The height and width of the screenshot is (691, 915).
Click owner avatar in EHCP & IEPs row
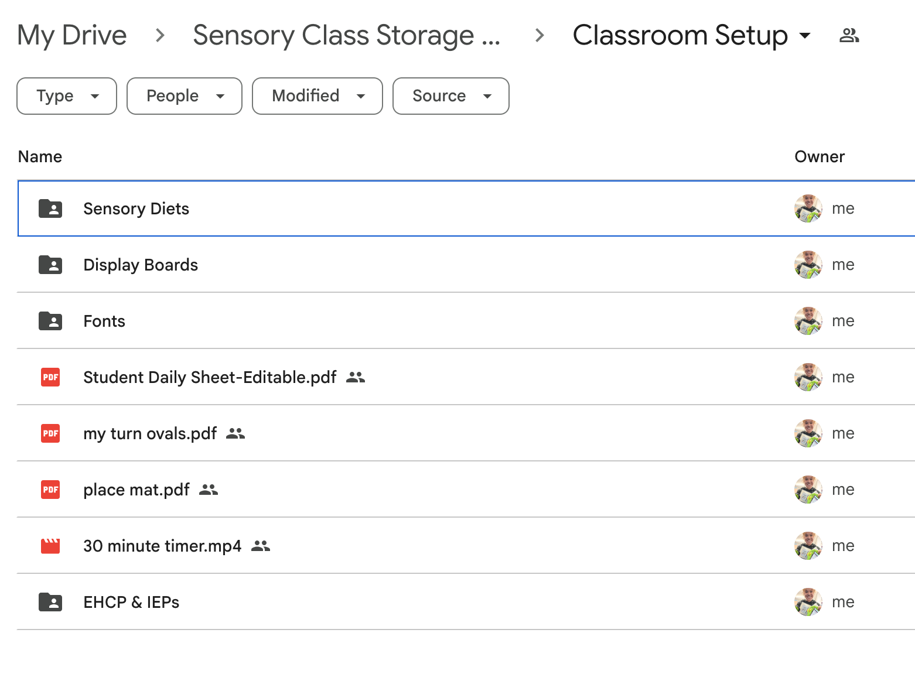click(x=808, y=602)
